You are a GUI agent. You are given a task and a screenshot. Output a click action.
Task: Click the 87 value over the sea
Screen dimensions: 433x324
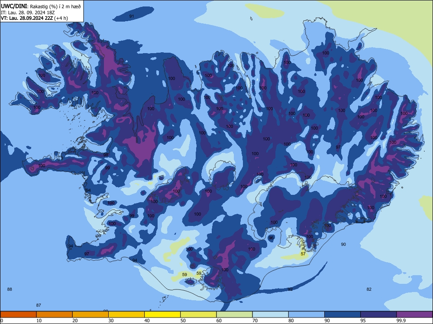(x=39, y=305)
